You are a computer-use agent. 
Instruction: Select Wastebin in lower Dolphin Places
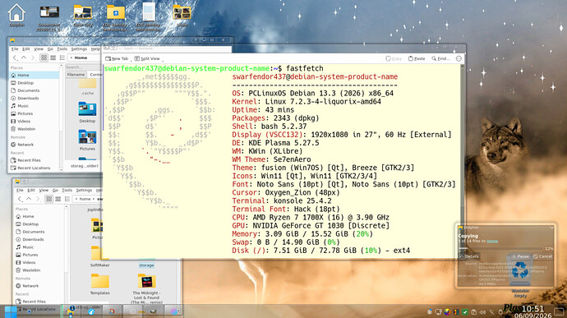point(39,270)
